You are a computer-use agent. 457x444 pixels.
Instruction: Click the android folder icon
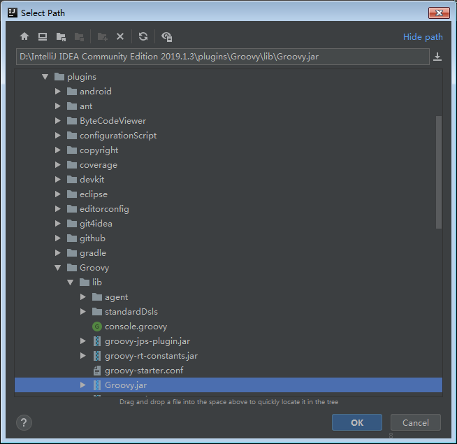click(x=72, y=92)
